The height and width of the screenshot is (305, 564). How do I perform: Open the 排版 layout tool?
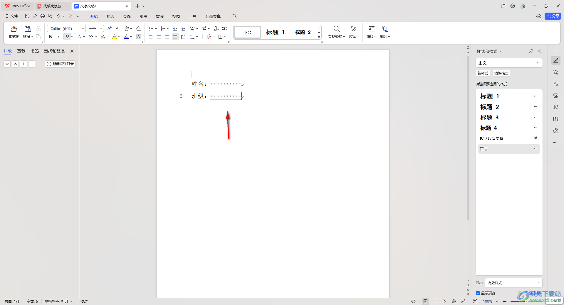(x=371, y=32)
